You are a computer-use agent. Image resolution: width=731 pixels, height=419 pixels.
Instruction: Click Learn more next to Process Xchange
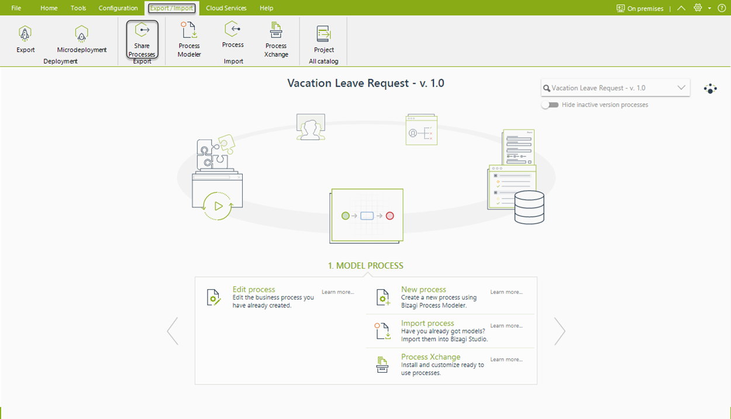coord(506,360)
